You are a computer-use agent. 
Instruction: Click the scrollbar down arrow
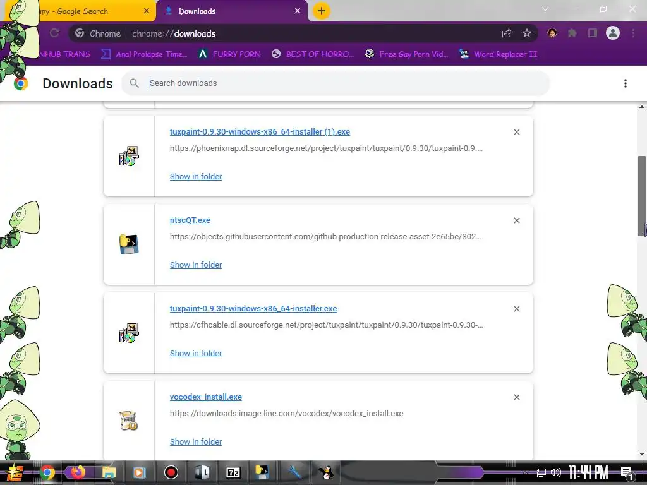[x=642, y=454]
